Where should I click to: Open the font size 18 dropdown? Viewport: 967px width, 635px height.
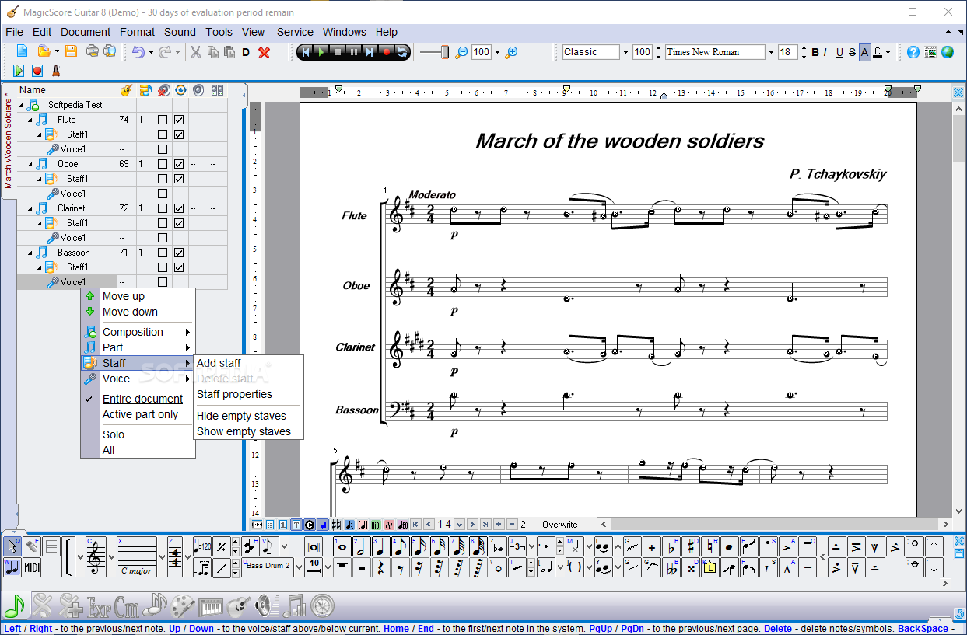coord(804,52)
